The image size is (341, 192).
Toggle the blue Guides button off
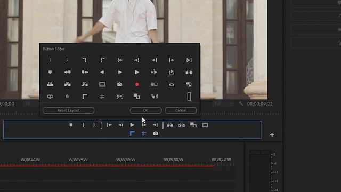[x=144, y=133]
